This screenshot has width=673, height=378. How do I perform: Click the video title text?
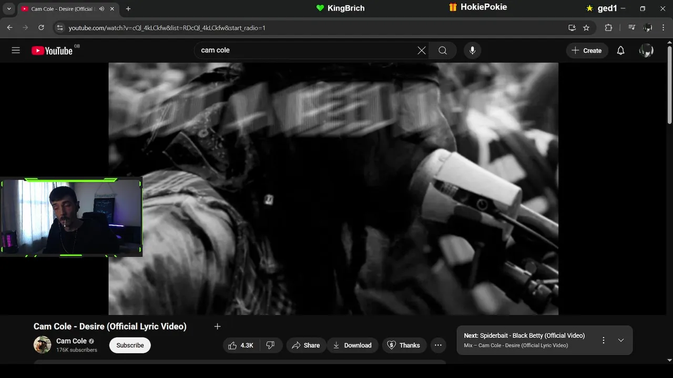point(110,327)
